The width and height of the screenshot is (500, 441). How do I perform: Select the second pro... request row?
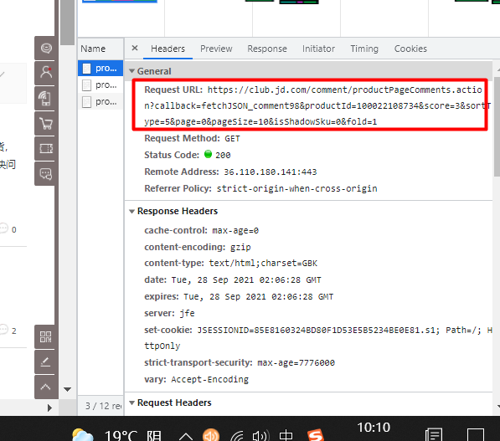point(101,85)
